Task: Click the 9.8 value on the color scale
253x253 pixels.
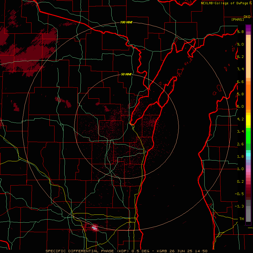Action: (240, 31)
